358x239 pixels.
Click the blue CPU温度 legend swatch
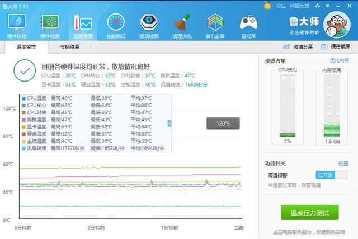tap(23, 98)
